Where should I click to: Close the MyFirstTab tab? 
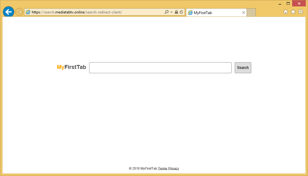tap(243, 13)
